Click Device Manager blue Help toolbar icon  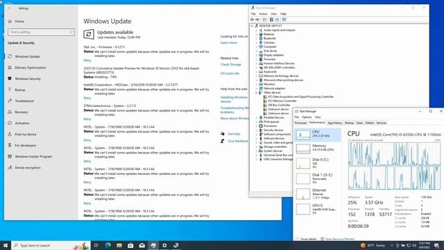(271, 19)
